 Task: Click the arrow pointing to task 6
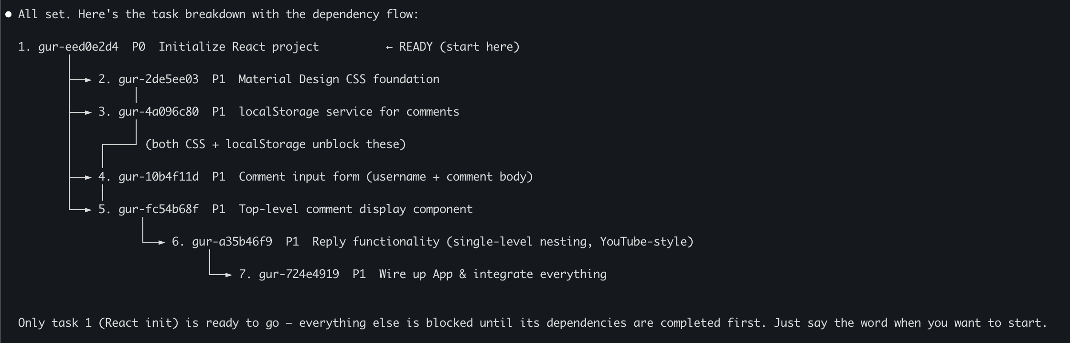(x=161, y=243)
